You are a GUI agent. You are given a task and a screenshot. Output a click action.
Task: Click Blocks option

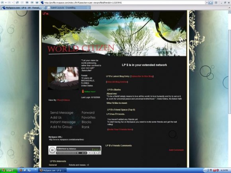tap(86, 122)
